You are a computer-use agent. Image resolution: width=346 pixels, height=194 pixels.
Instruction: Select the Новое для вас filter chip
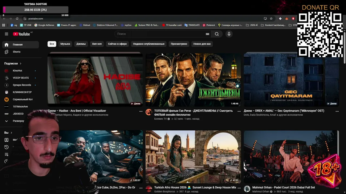(202, 44)
